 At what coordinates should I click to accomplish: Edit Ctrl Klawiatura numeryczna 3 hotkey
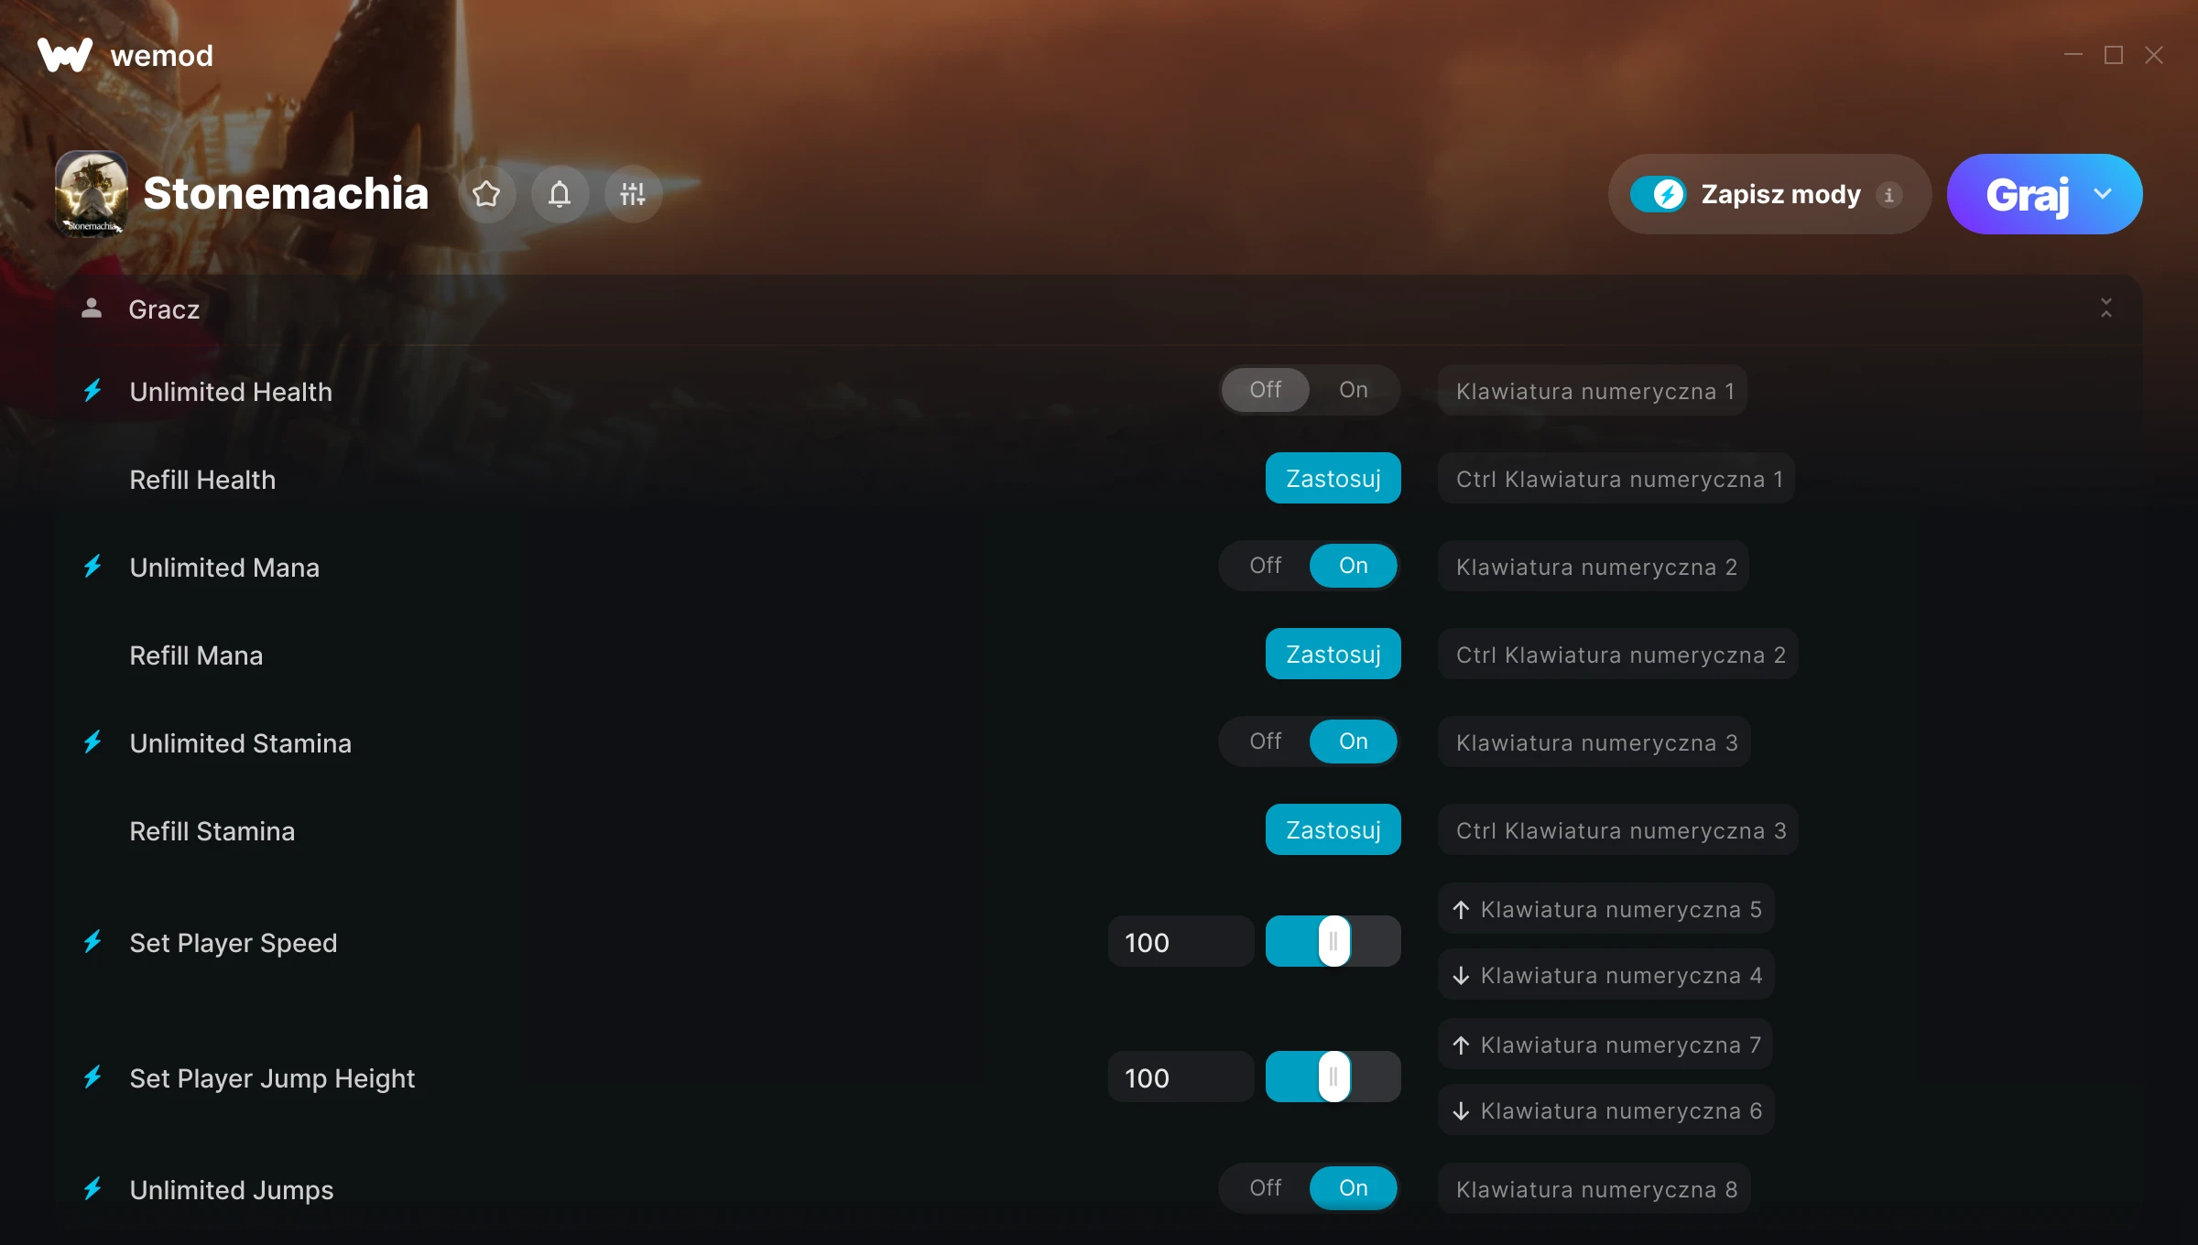[1618, 830]
